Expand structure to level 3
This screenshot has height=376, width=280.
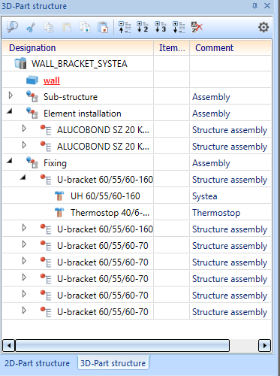pyautogui.click(x=161, y=27)
